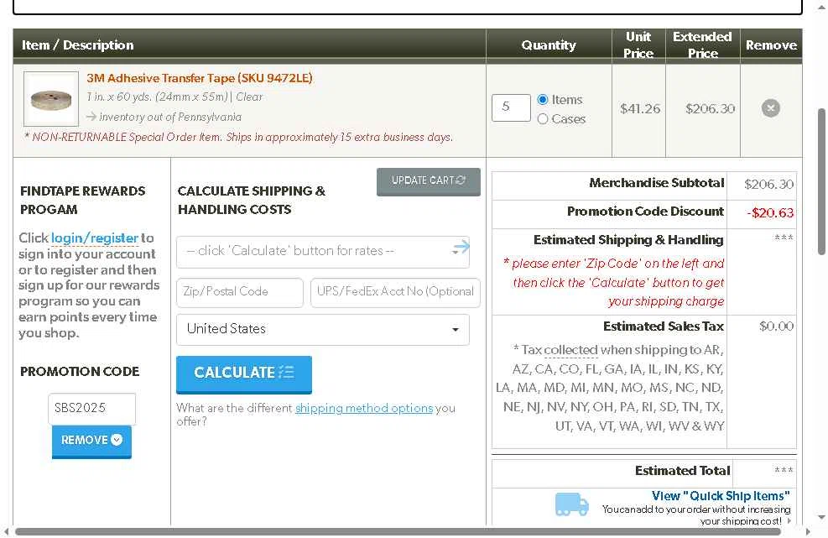Click the 'inventory out of Pennsylvania' text
This screenshot has width=828, height=538.
click(x=170, y=117)
